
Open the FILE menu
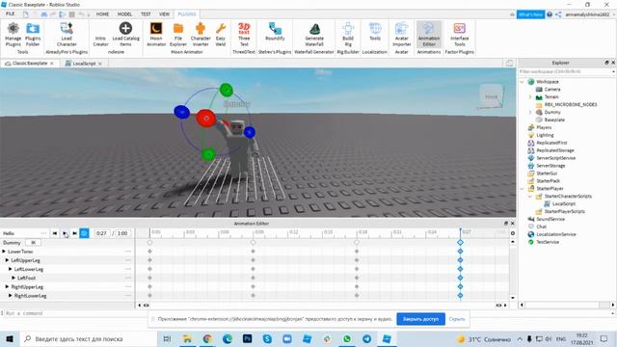(11, 13)
